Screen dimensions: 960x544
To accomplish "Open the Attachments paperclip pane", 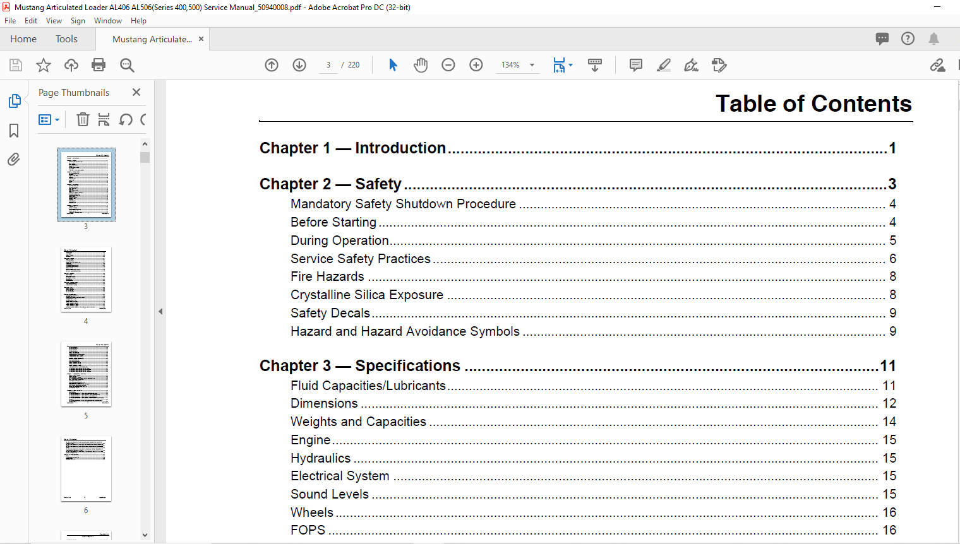I will point(14,159).
